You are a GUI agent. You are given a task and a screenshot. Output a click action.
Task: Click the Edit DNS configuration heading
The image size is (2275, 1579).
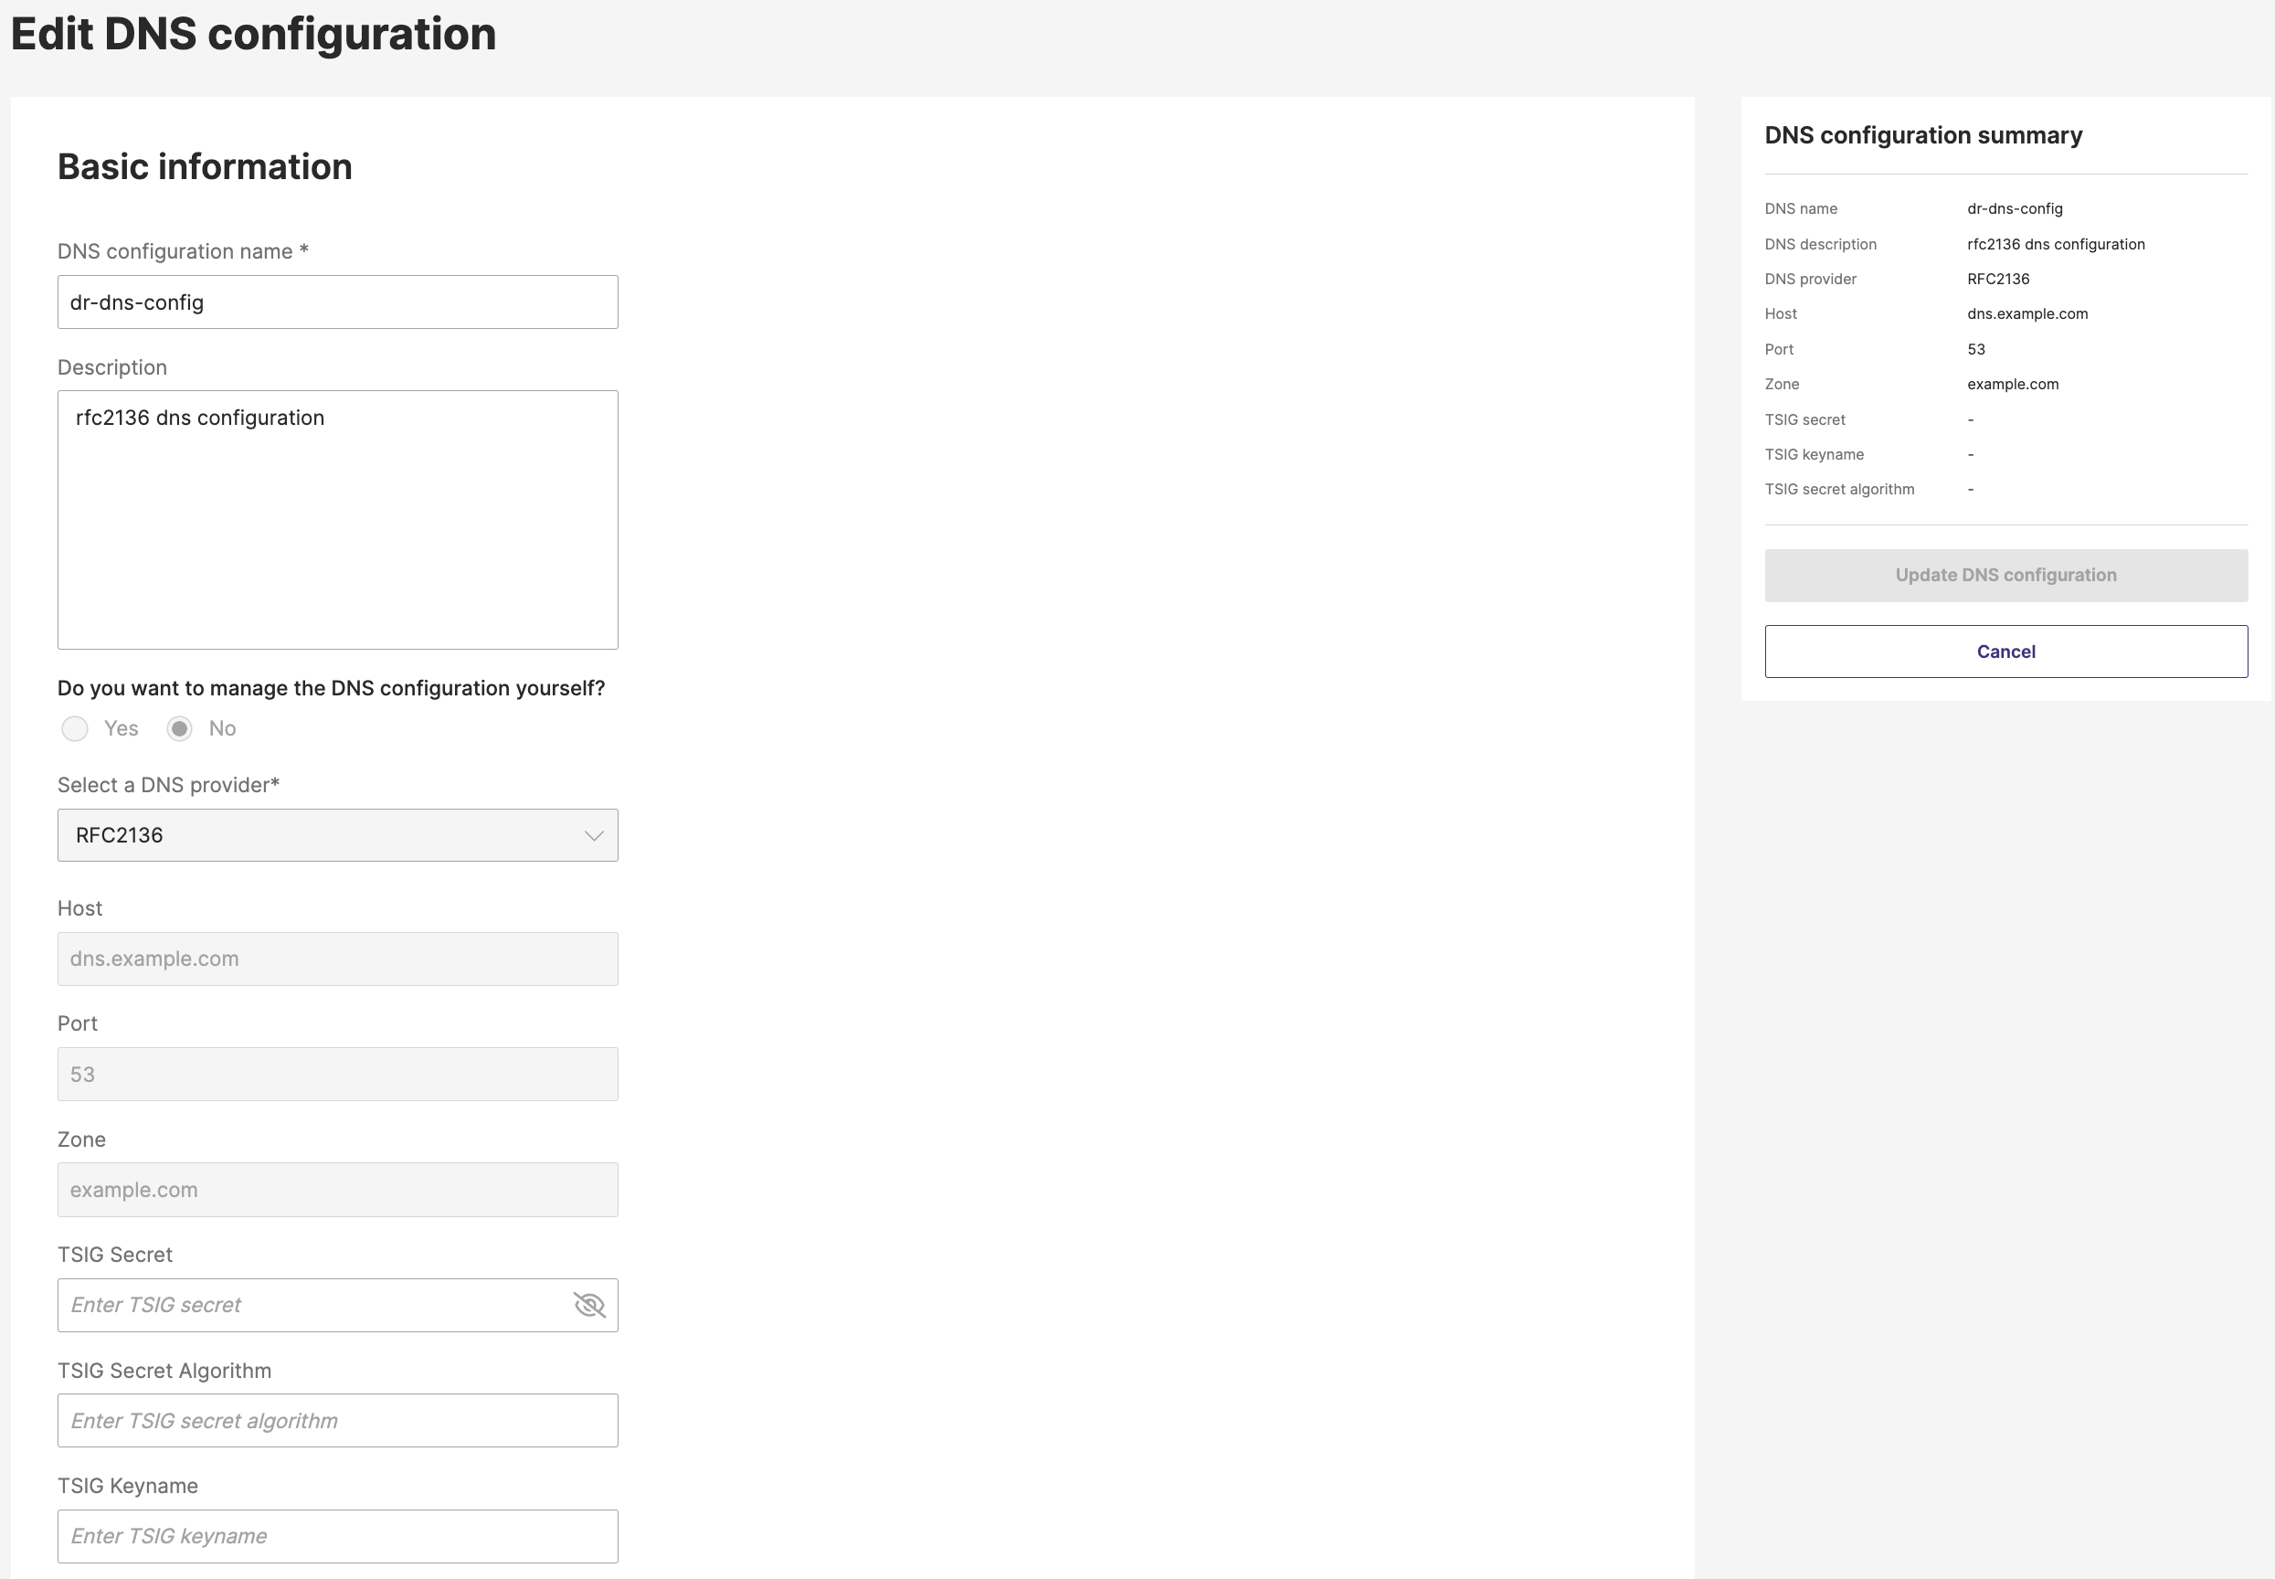(253, 35)
